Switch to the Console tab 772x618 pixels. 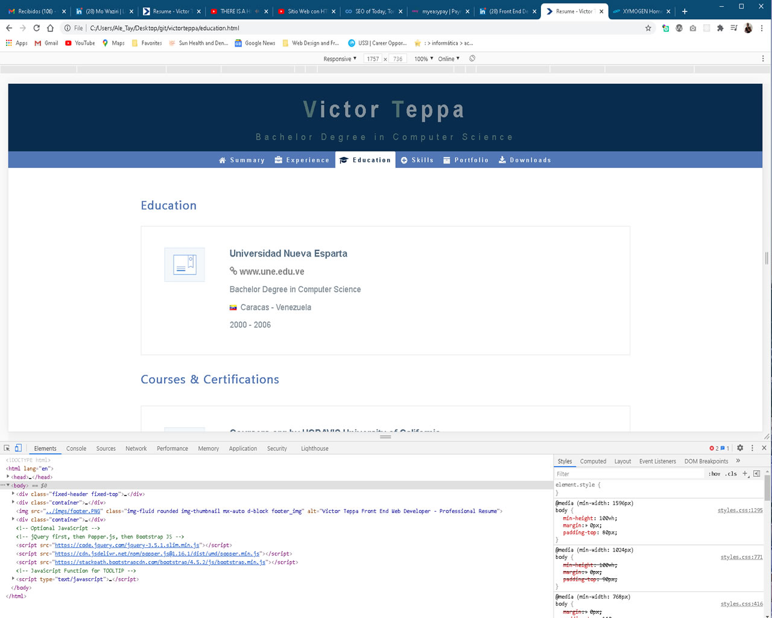click(x=76, y=448)
